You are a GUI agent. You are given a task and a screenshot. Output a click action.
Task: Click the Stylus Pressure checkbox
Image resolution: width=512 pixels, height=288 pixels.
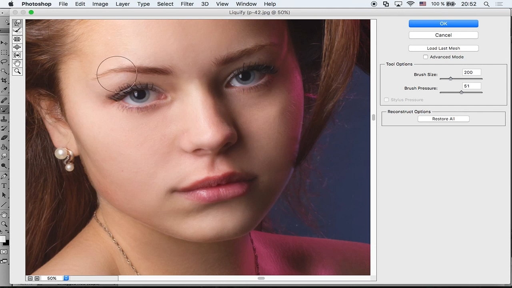click(x=386, y=100)
